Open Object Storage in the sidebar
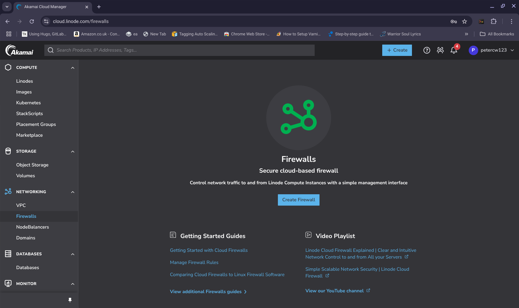 [x=32, y=165]
